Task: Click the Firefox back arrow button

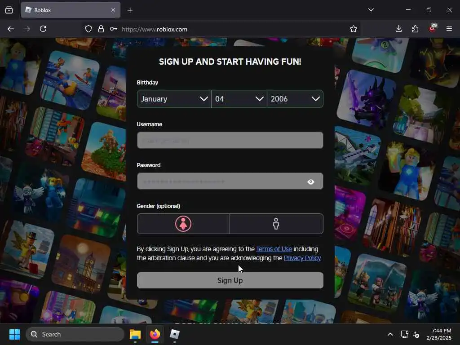Action: tap(11, 29)
